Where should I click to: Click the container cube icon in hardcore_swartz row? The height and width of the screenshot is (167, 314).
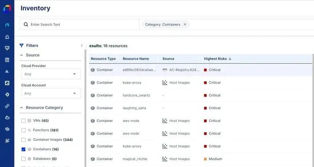(92, 95)
